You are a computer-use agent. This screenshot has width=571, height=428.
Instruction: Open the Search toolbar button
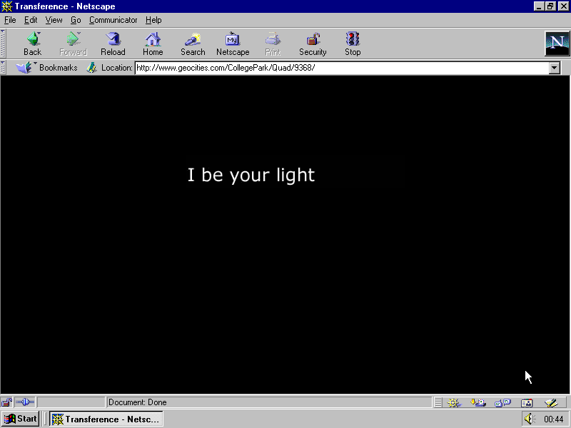(193, 43)
